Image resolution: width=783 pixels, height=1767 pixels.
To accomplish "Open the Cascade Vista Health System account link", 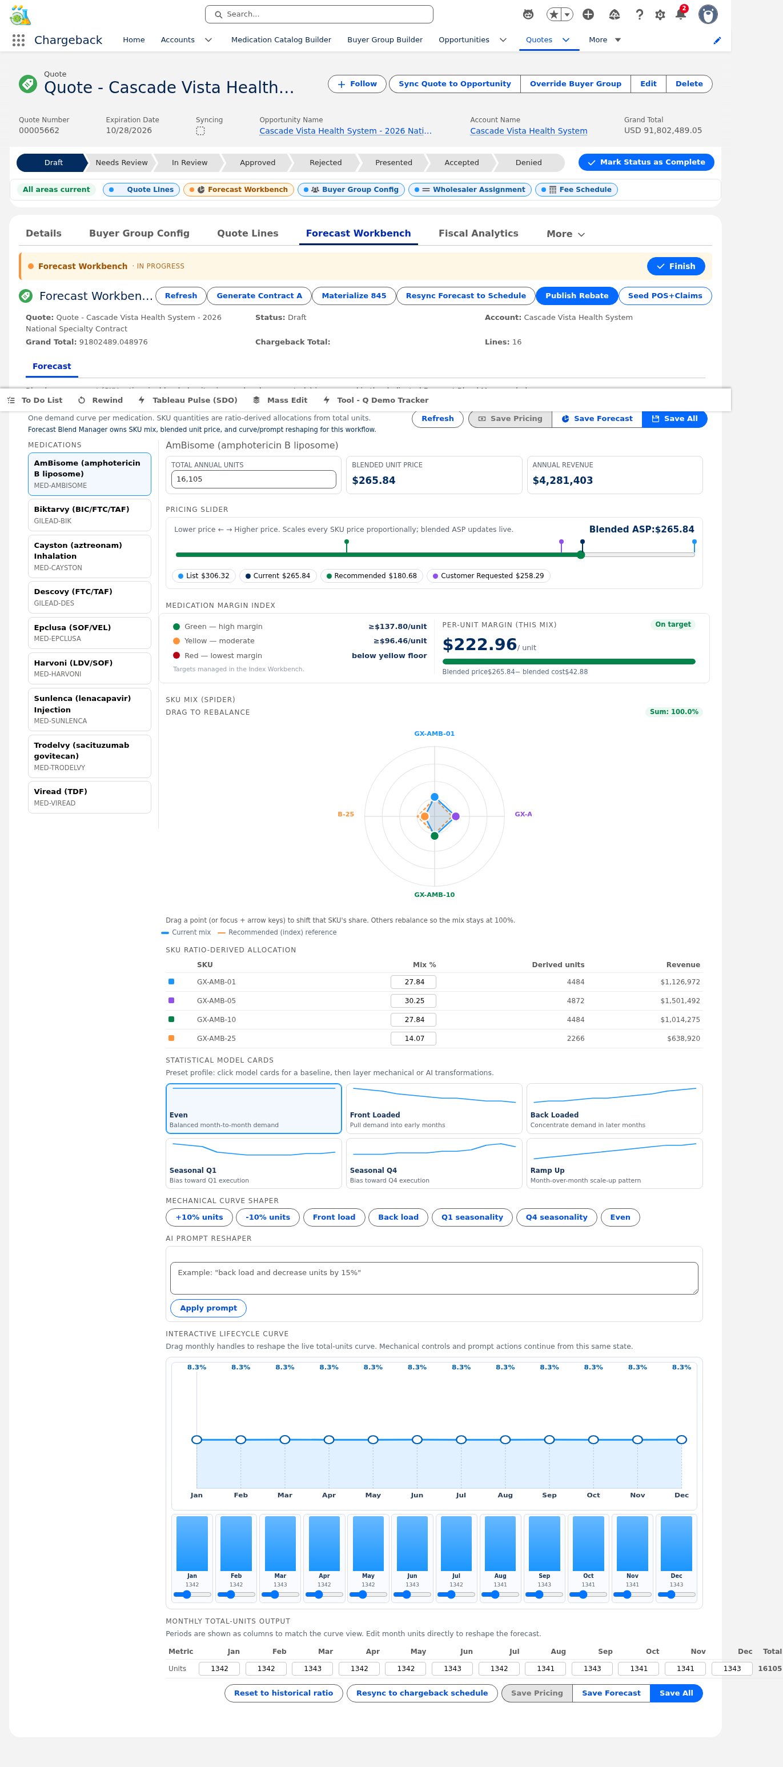I will tap(529, 131).
